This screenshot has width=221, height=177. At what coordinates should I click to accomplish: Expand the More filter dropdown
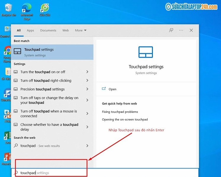[x=81, y=30]
